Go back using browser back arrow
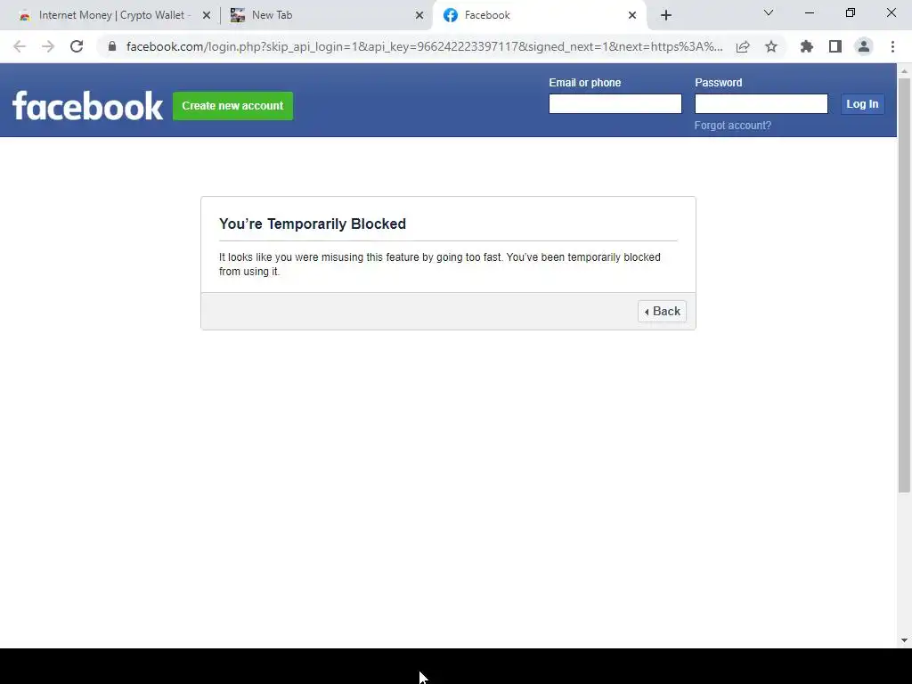The width and height of the screenshot is (912, 684). [20, 46]
